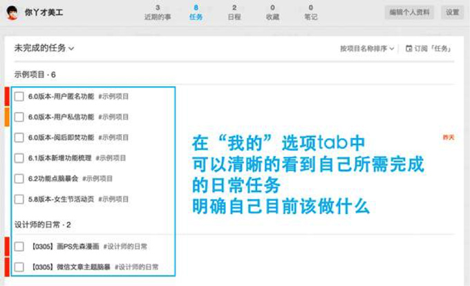The height and width of the screenshot is (286, 470).
Task: Check the 6.0版本-用户匿名功能 task checkbox
Action: click(x=19, y=97)
